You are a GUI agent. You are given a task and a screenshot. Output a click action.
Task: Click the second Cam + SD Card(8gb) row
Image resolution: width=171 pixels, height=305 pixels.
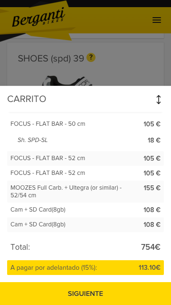[x=85, y=224]
